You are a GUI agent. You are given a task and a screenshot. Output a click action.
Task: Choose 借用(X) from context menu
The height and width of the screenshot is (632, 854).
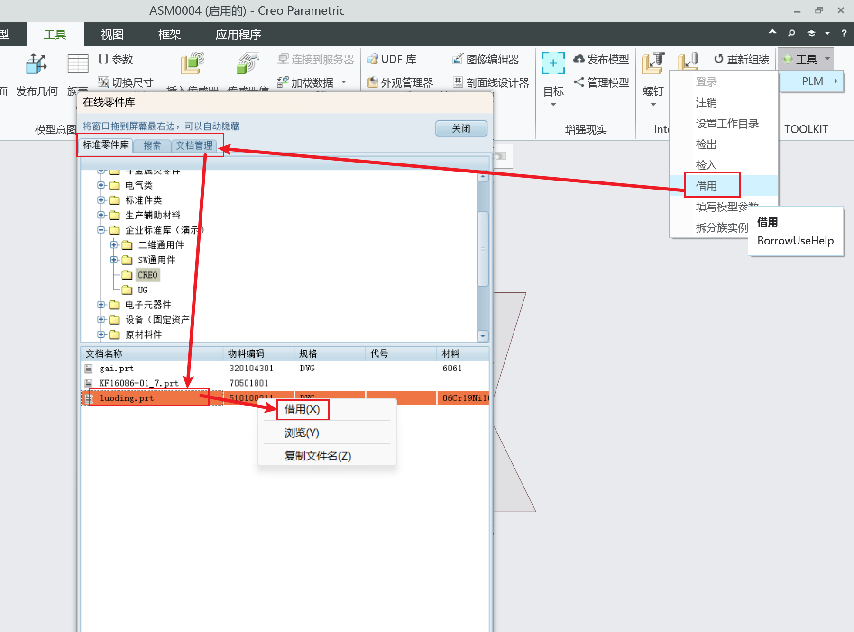302,409
